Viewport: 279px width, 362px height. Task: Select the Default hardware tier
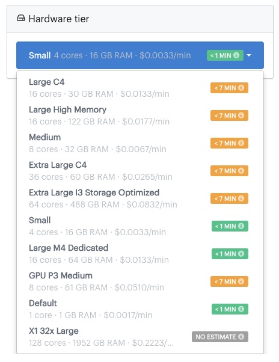(x=140, y=309)
